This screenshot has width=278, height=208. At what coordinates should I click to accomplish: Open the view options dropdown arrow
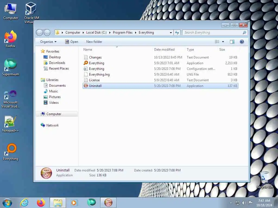(x=223, y=42)
